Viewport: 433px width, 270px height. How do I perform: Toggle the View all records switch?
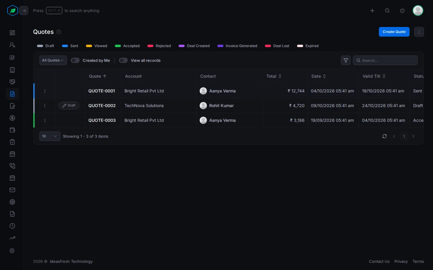(123, 60)
